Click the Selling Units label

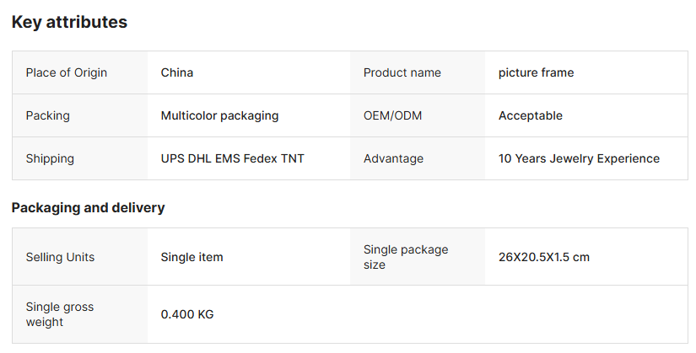click(60, 257)
